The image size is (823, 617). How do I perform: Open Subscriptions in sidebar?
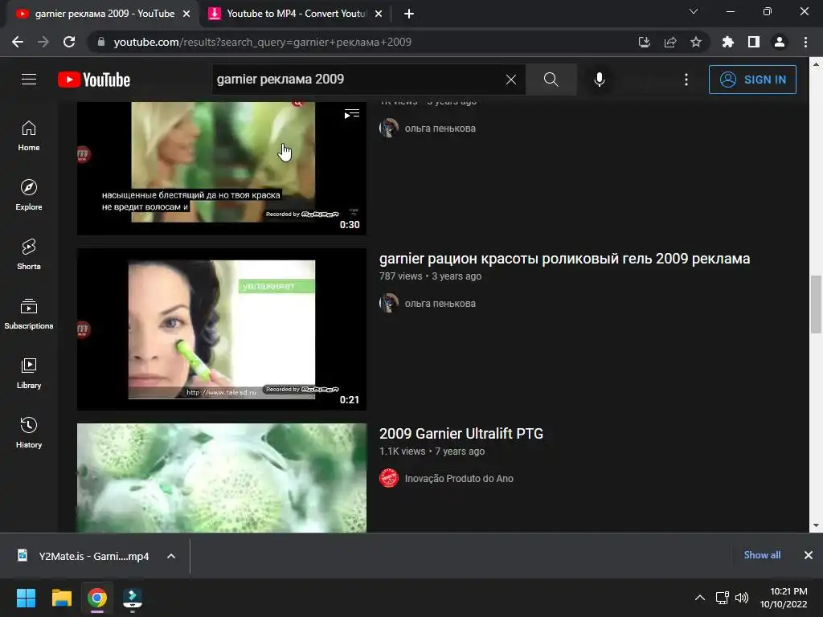coord(29,314)
